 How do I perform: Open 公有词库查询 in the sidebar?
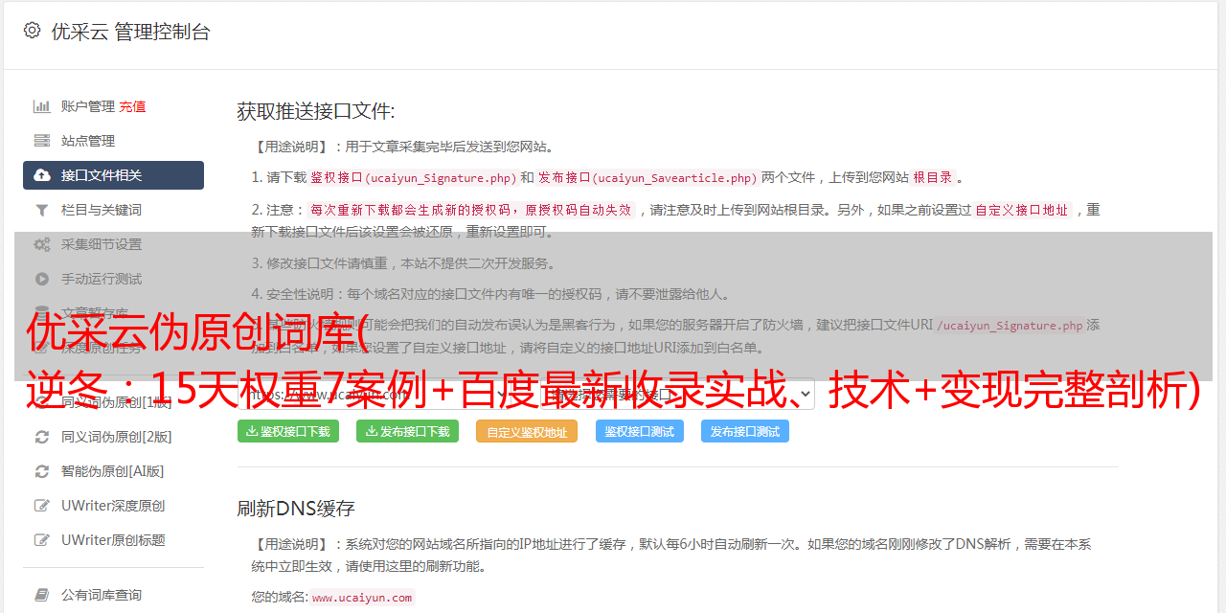(x=113, y=595)
